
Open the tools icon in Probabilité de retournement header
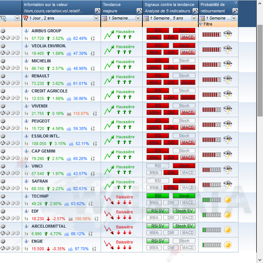235,11
